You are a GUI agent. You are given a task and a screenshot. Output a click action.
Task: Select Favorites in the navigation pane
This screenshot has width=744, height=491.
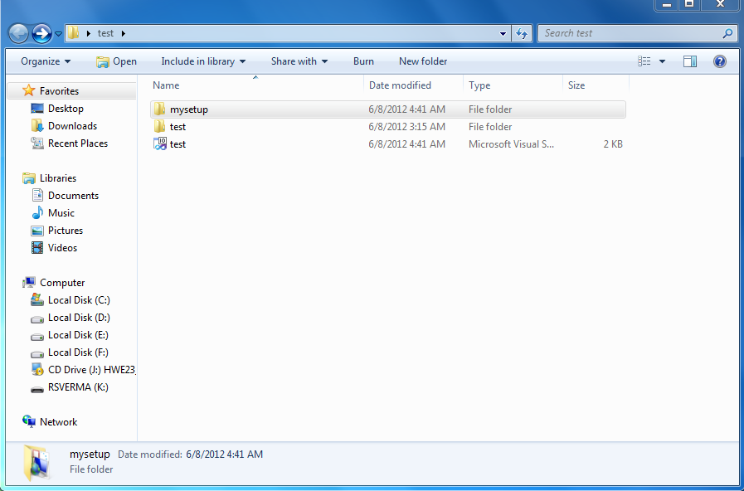click(x=60, y=90)
